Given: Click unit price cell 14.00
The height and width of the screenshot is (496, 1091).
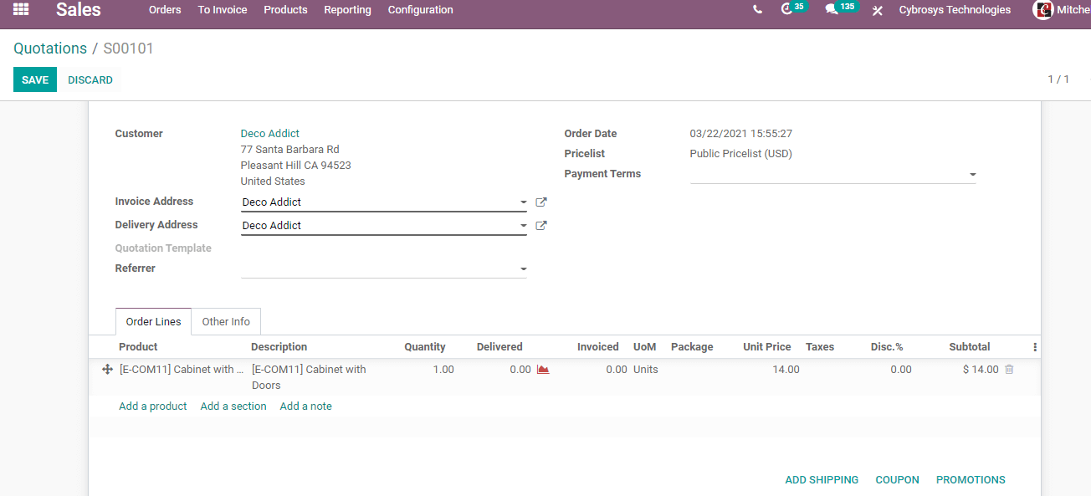Looking at the screenshot, I should 786,370.
